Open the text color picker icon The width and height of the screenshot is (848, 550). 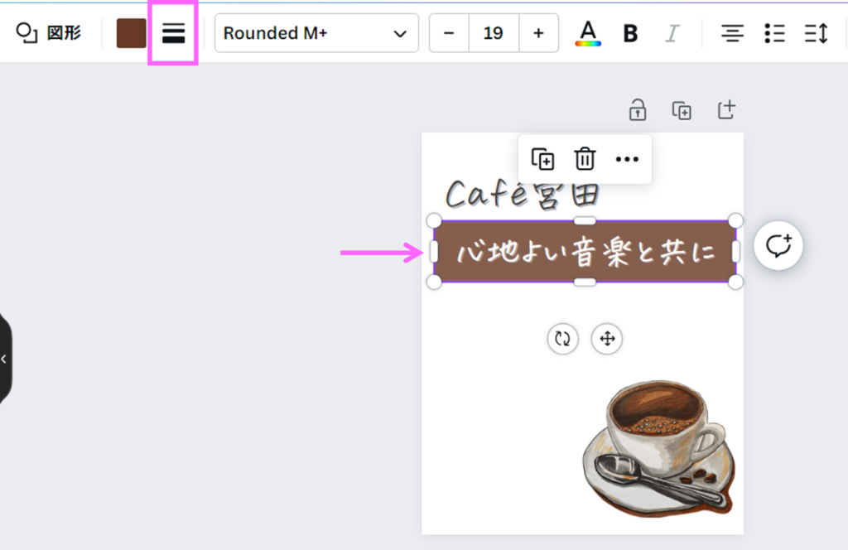click(x=588, y=33)
